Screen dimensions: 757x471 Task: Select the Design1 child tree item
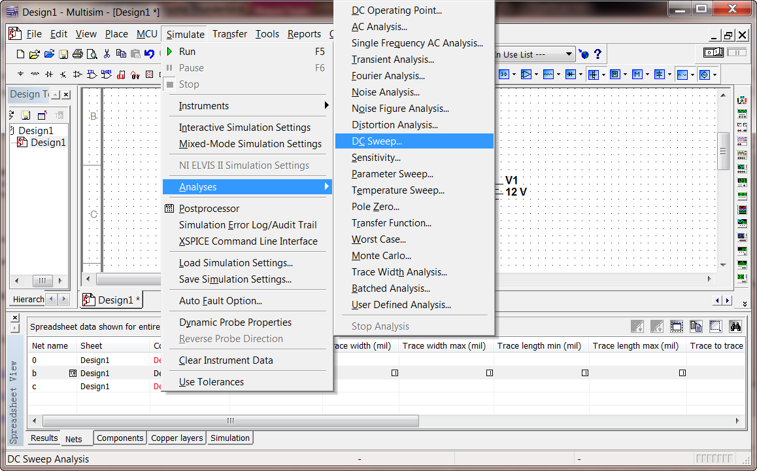48,143
